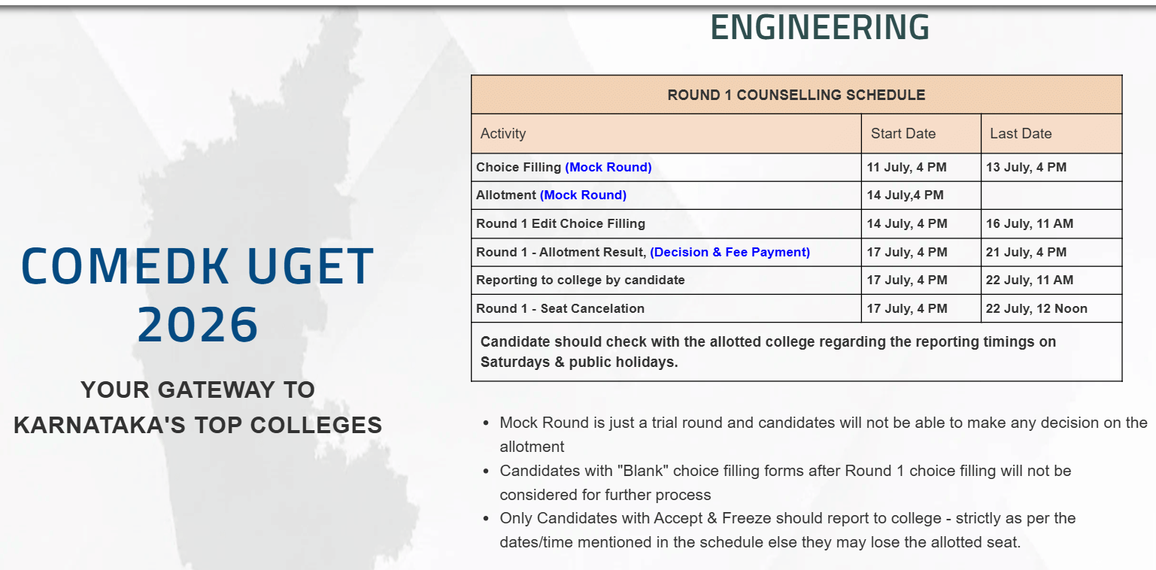This screenshot has width=1156, height=570.
Task: Select the ENGINEERING heading
Action: click(x=820, y=28)
